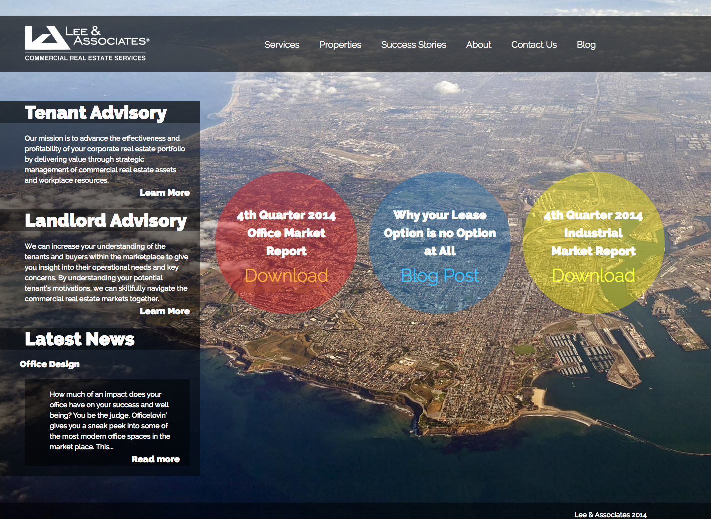711x519 pixels.
Task: Navigate to the About page
Action: (x=478, y=45)
